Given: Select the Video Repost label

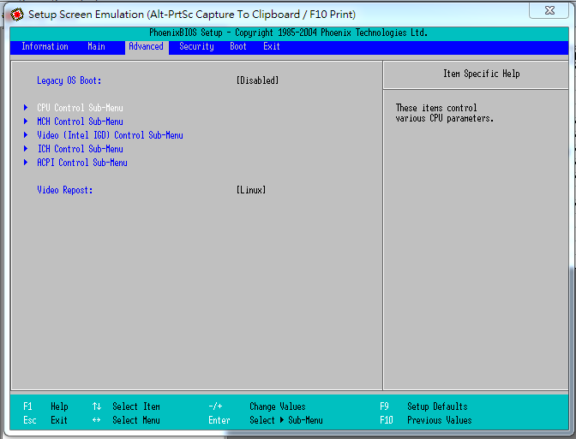Looking at the screenshot, I should pos(64,190).
